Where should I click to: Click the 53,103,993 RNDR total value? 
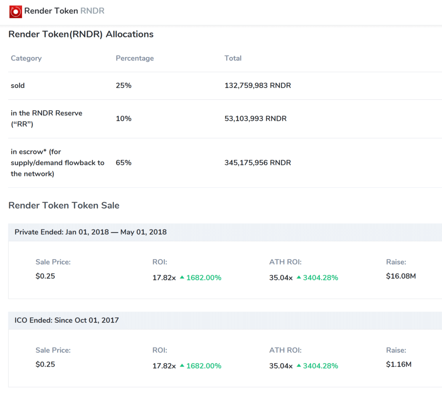point(255,119)
